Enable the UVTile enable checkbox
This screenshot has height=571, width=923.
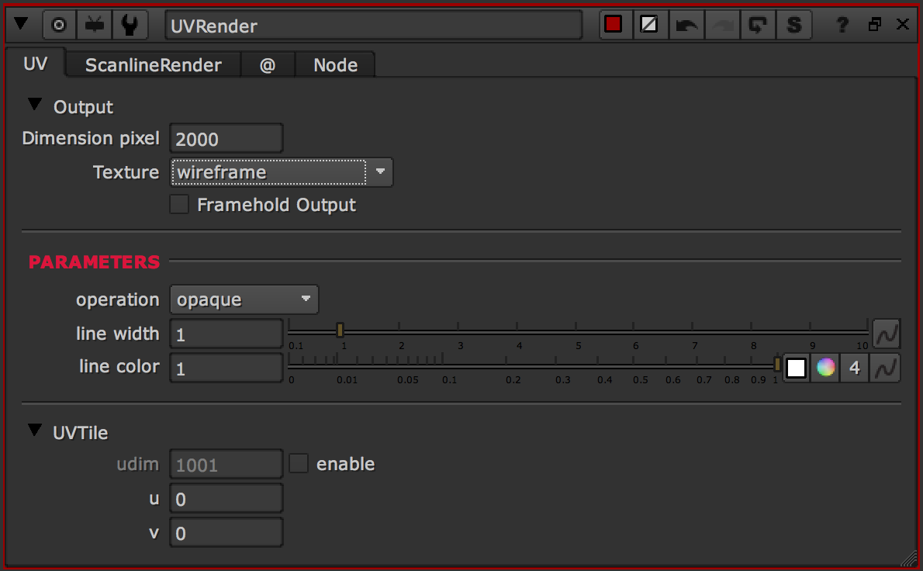[x=299, y=462]
